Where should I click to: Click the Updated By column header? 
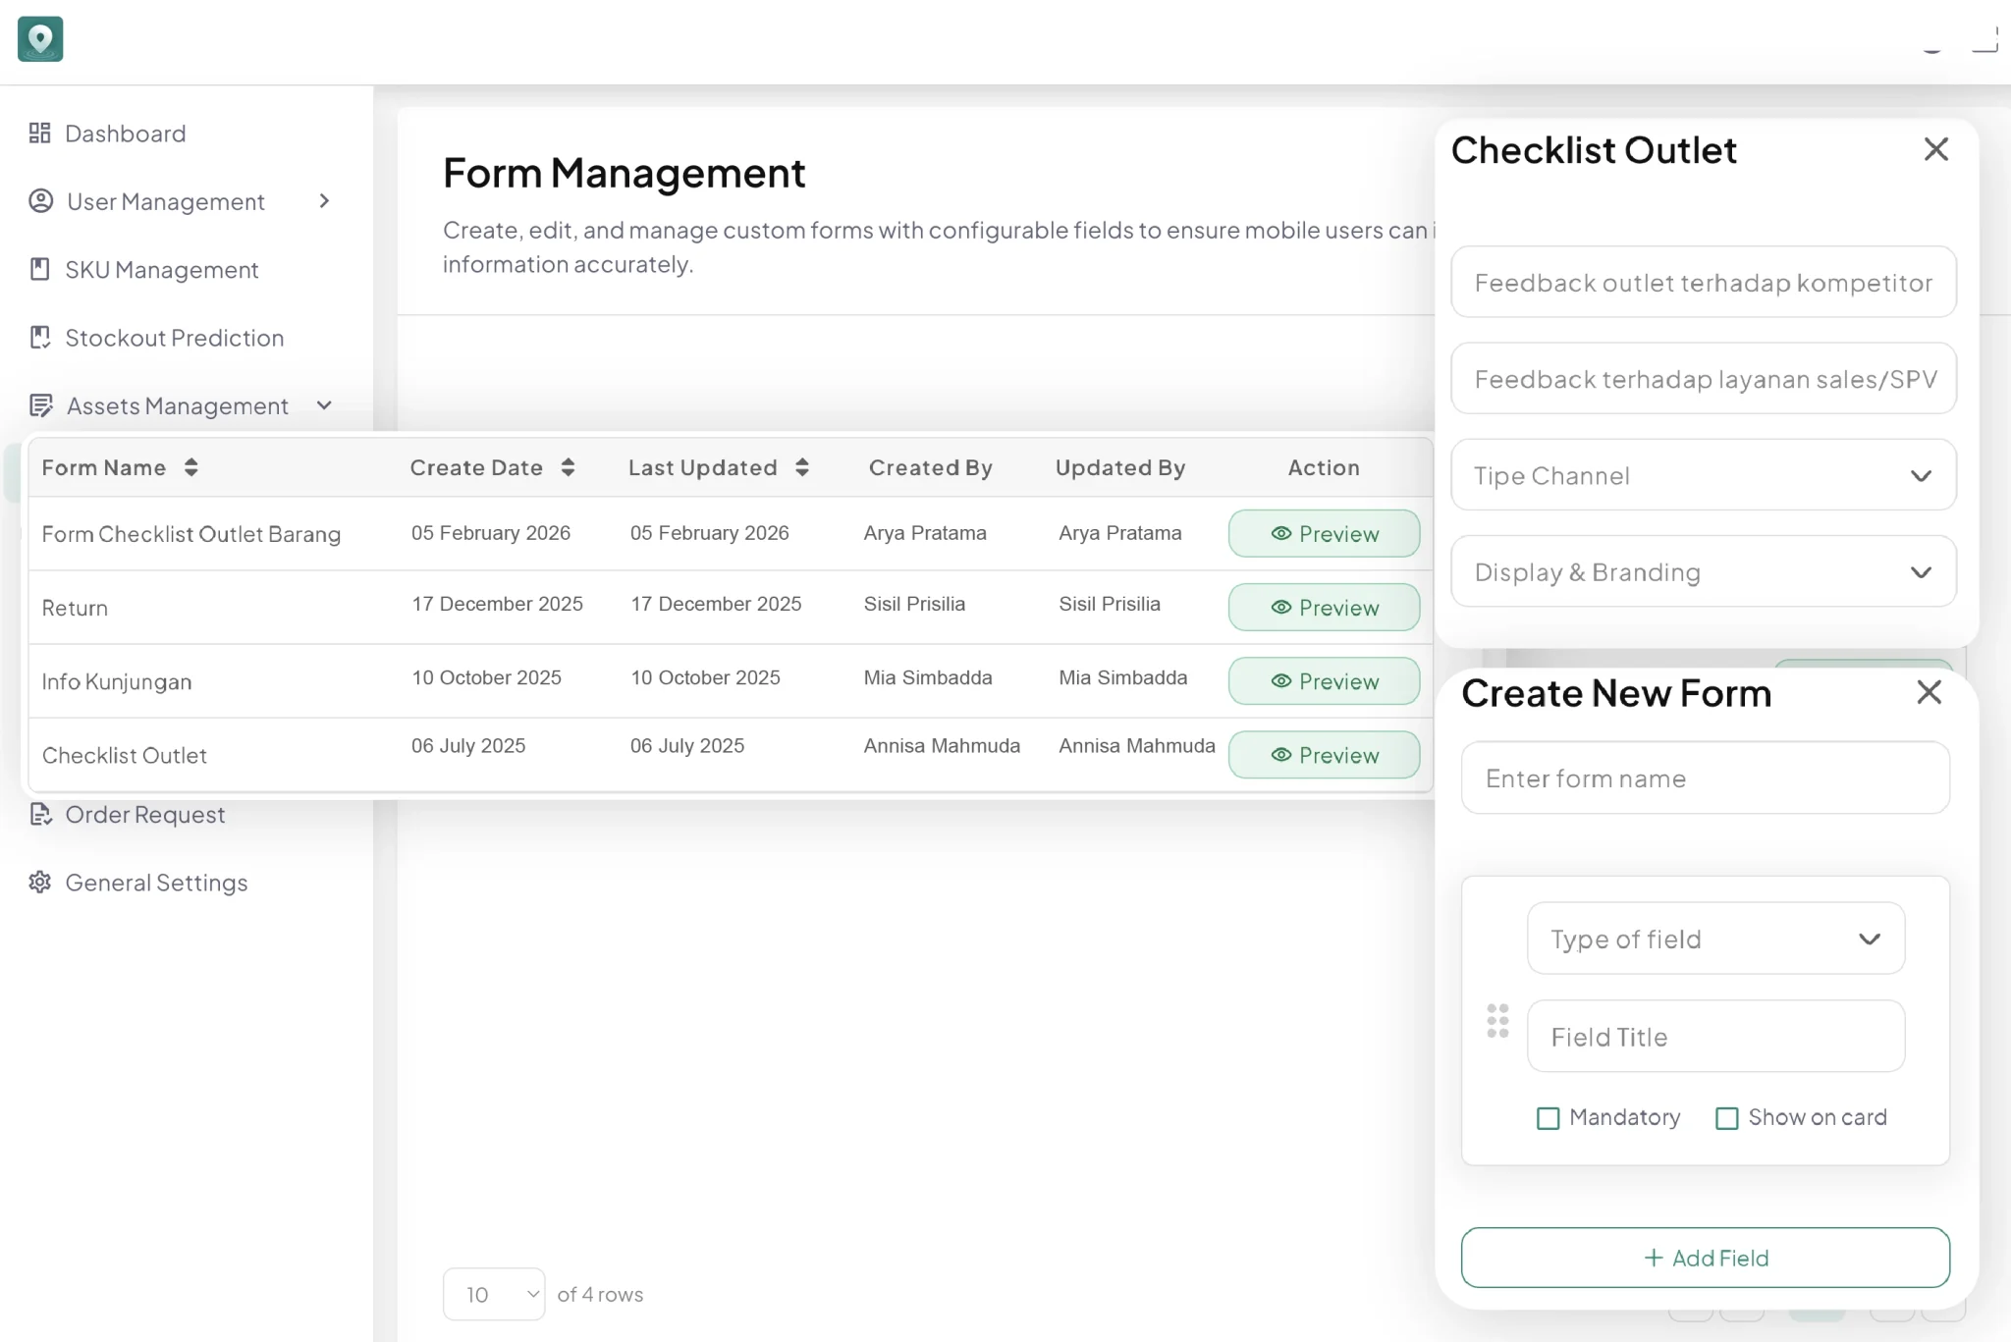(x=1120, y=468)
